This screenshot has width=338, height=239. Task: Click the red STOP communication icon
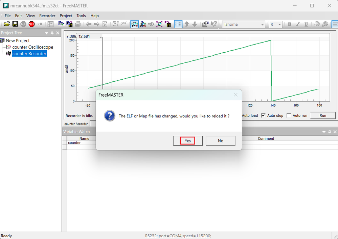pos(31,24)
